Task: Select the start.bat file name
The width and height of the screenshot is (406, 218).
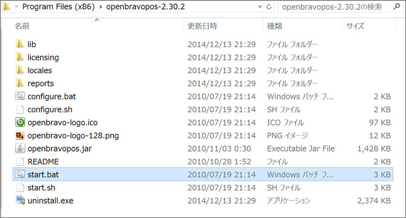Action: [x=43, y=175]
